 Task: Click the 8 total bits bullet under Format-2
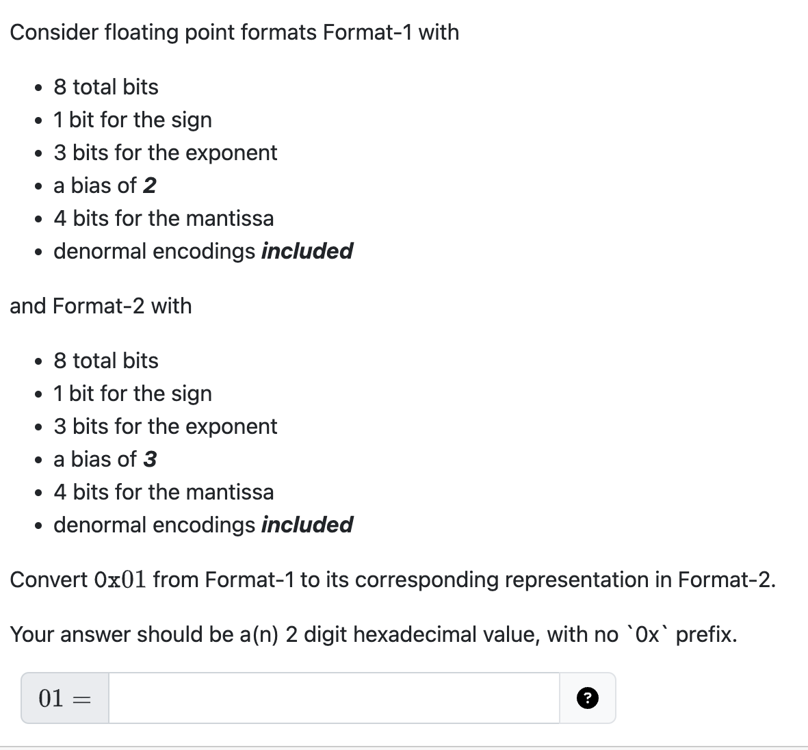pos(105,361)
